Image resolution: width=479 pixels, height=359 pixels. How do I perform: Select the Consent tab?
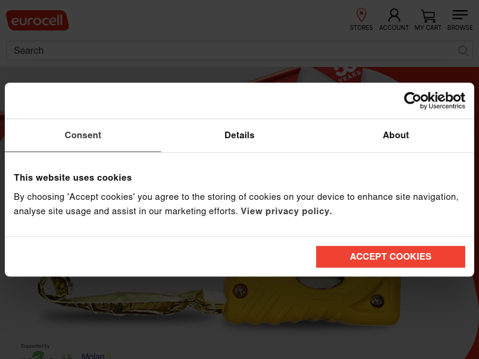83,135
